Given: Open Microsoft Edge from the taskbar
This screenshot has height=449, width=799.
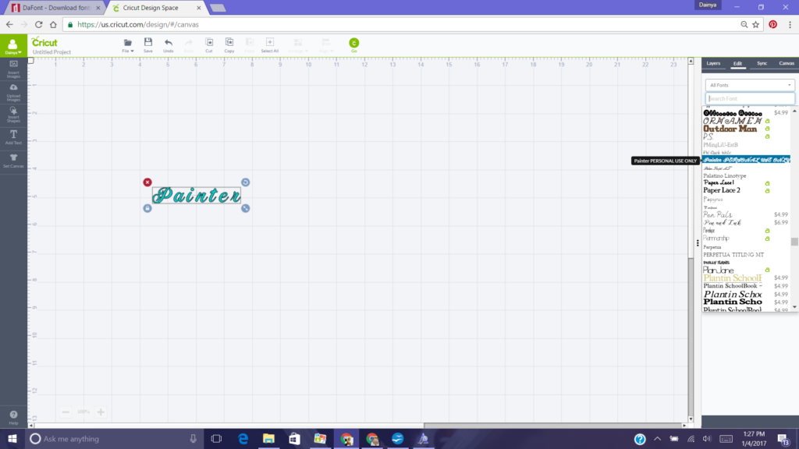Looking at the screenshot, I should click(243, 439).
